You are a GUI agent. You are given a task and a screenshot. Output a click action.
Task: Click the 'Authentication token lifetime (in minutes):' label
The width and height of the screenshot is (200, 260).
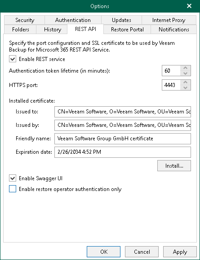59,71
